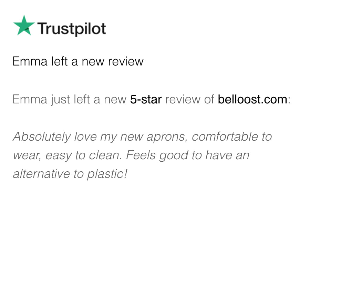The width and height of the screenshot is (341, 293).
Task: Click the phrase "comfortable to" in the review
Action: tap(232, 137)
